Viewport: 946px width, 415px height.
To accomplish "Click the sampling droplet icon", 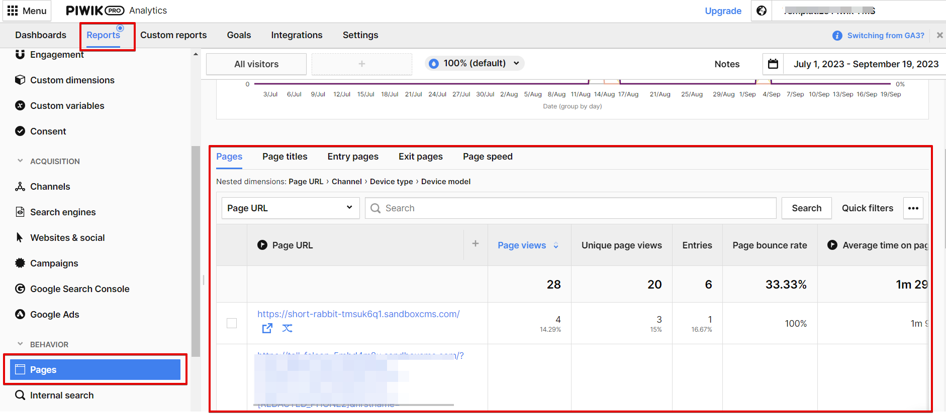I will [434, 64].
